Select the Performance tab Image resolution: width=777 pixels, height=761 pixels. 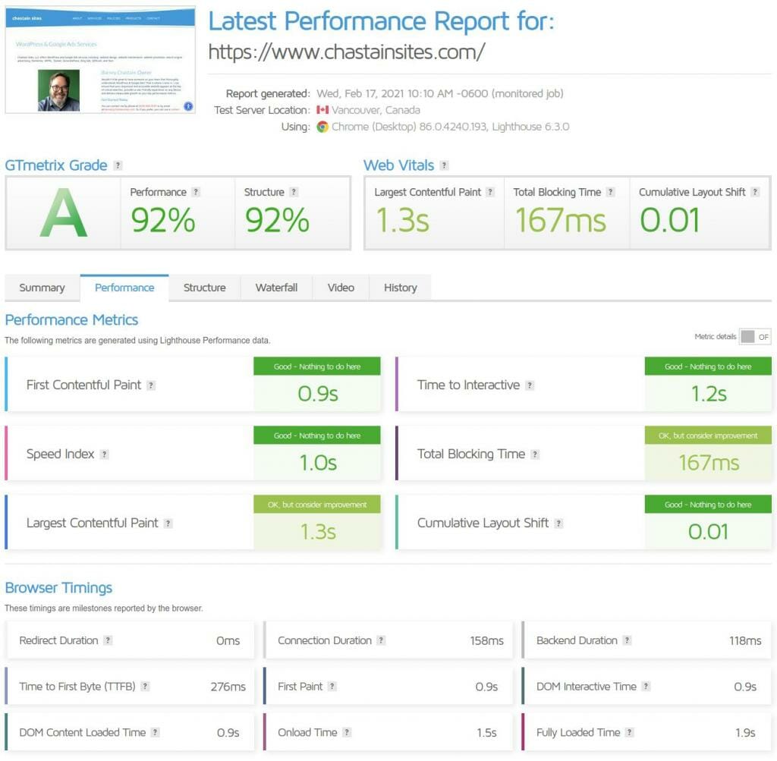(124, 288)
